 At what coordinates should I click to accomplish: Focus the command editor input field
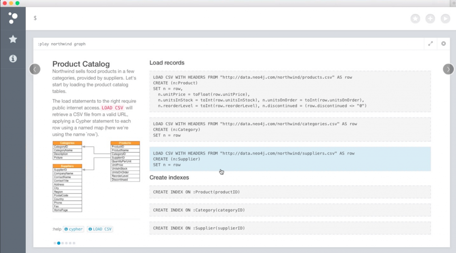pyautogui.click(x=218, y=18)
